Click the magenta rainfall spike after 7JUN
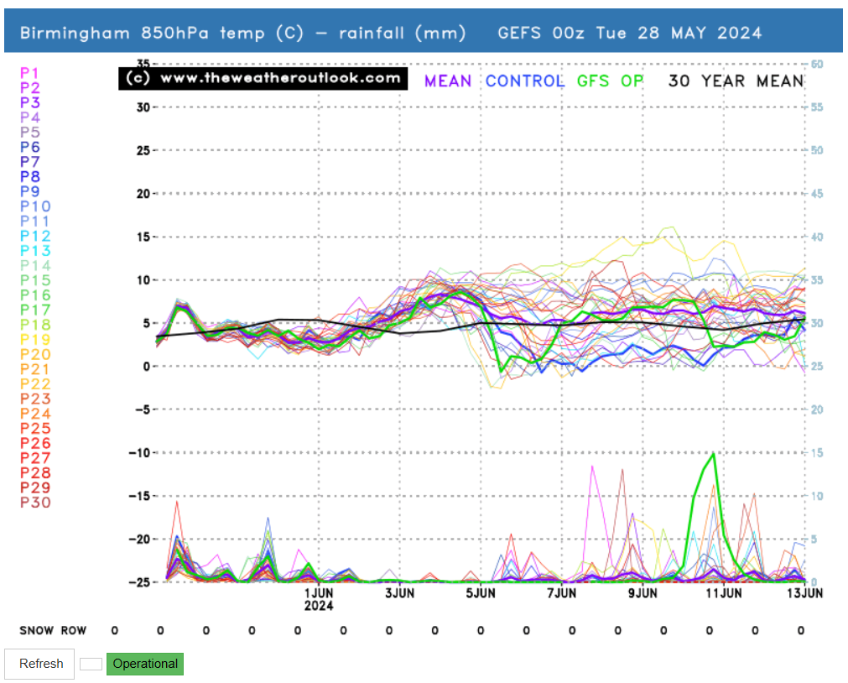The width and height of the screenshot is (848, 683). coord(593,467)
